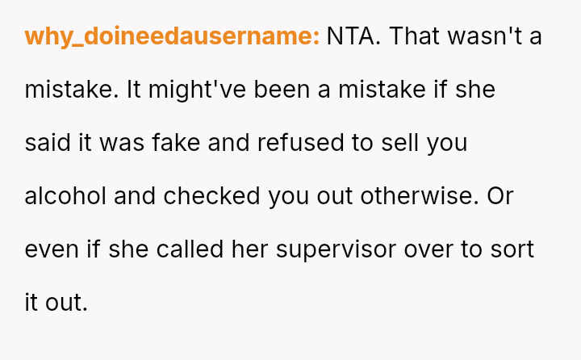Open the why_doineedausername user profile
Screen dimensions: 581x360
pyautogui.click(x=172, y=37)
